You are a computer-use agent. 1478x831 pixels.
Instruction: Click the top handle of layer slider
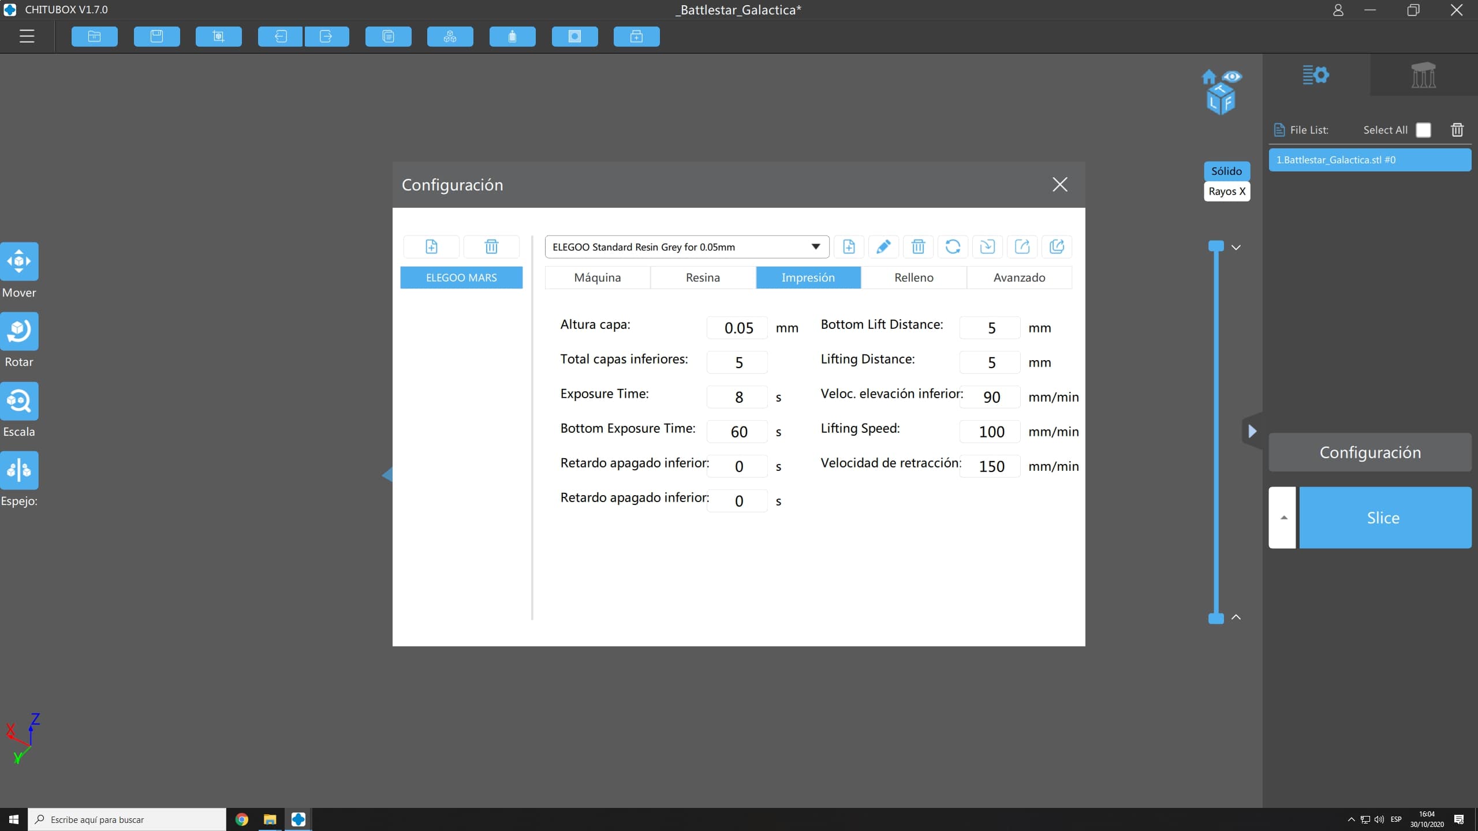1216,246
